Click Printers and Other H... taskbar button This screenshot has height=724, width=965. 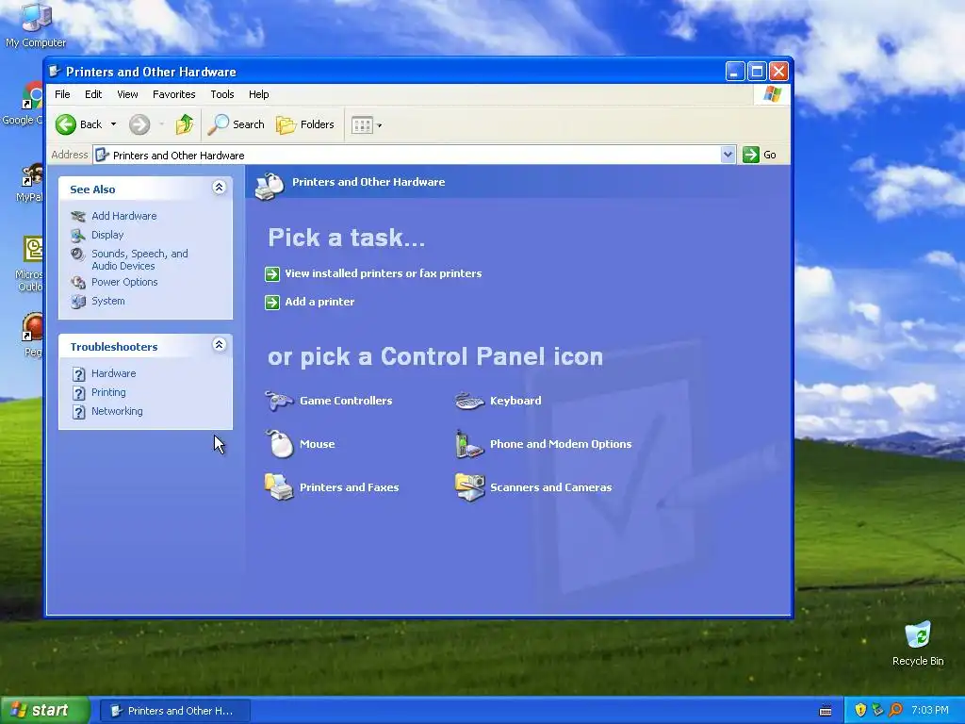point(174,711)
